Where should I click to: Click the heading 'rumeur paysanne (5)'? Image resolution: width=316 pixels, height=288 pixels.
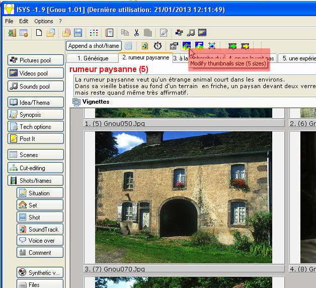coord(109,69)
